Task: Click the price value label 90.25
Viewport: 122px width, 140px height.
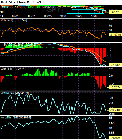Action: (x=115, y=12)
